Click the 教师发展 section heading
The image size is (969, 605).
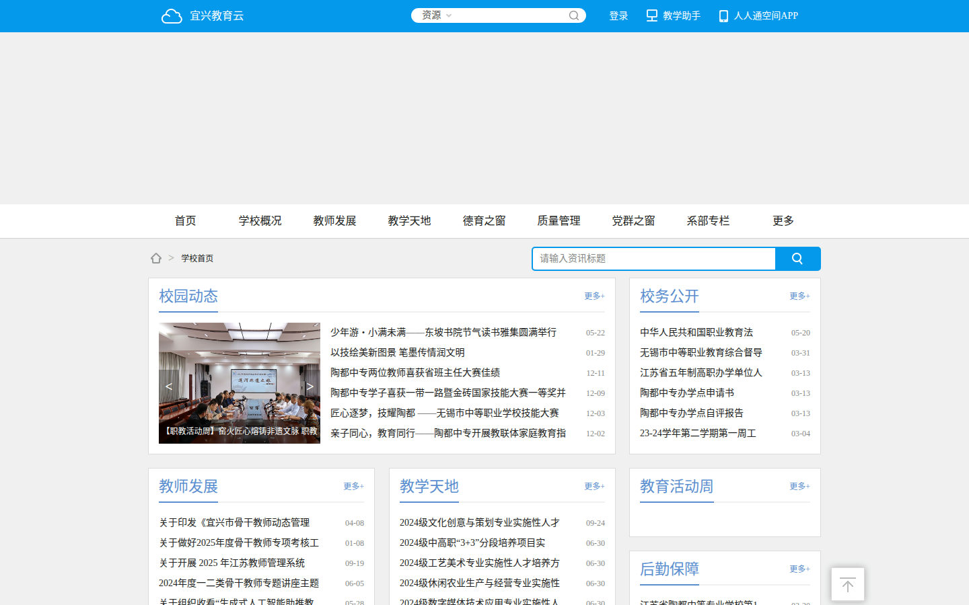click(x=188, y=487)
